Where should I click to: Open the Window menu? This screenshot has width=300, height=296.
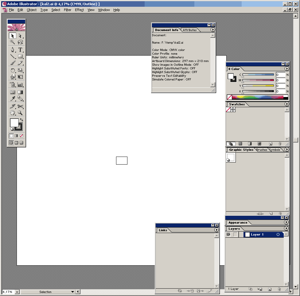pos(104,10)
